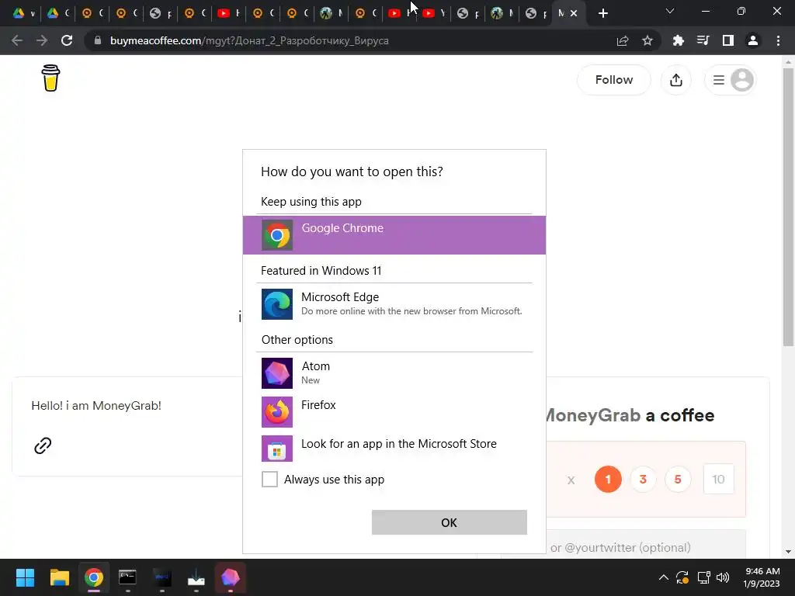Screen dimensions: 795x596
Task: Click the address bar URL
Action: [x=249, y=40]
